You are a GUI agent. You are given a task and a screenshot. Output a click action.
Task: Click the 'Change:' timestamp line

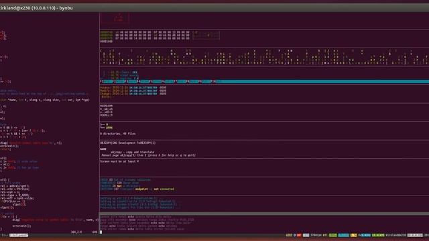[x=133, y=94]
